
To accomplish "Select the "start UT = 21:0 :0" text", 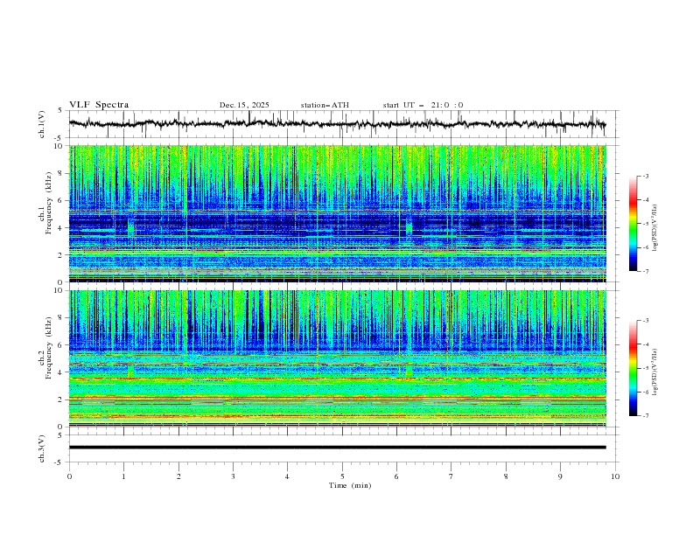I will (x=423, y=105).
